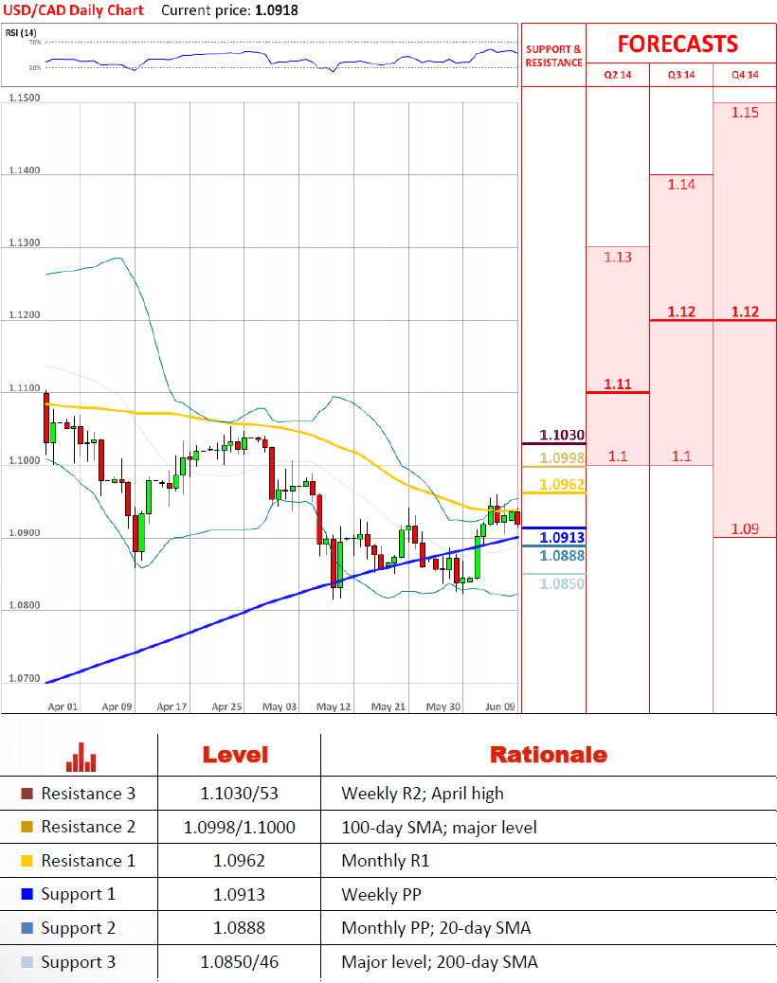Click the 1.13 forecast value in Q2

click(618, 257)
